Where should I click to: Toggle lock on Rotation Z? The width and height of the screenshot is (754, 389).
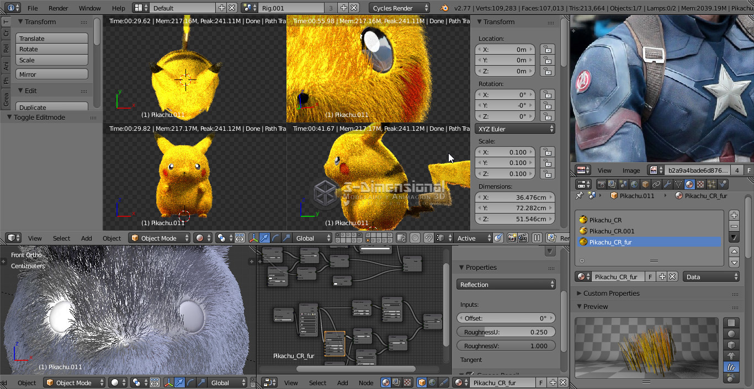pyautogui.click(x=547, y=116)
